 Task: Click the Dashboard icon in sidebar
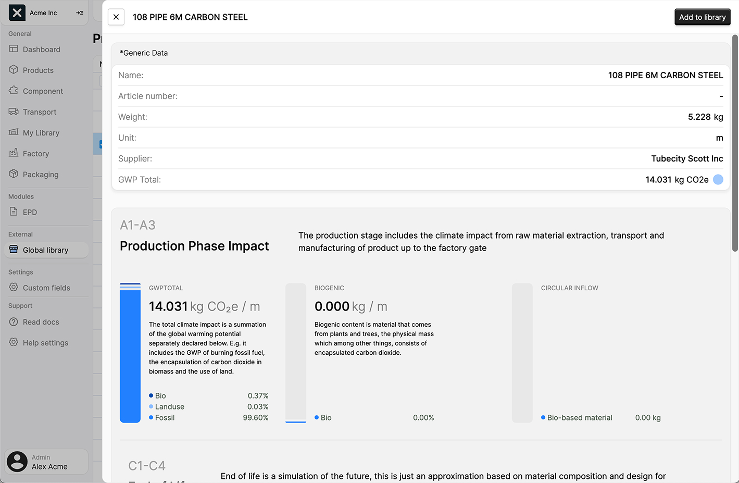[x=14, y=49]
